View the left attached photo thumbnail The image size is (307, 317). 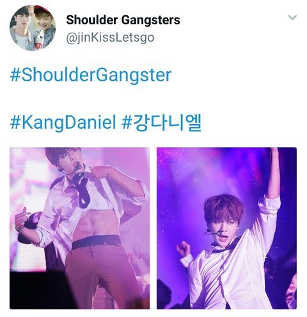pyautogui.click(x=80, y=228)
